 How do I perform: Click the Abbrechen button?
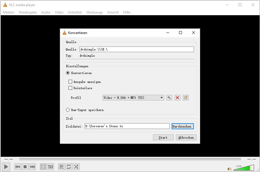click(x=186, y=137)
